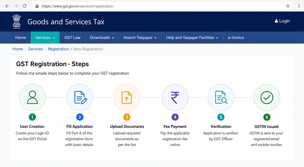Image resolution: width=304 pixels, height=167 pixels.
Task: Open the GST Law menu item
Action: [x=73, y=38]
